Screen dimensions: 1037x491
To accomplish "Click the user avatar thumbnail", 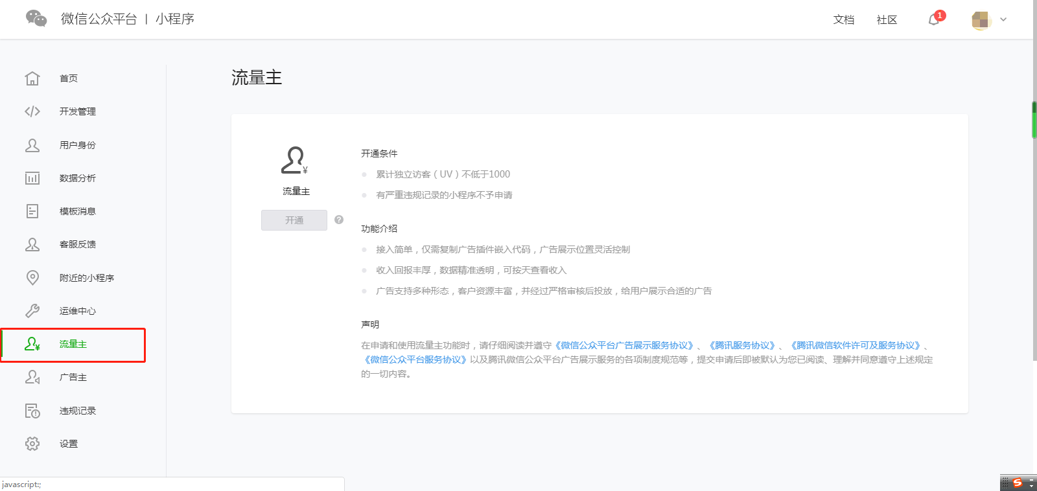I will [981, 20].
